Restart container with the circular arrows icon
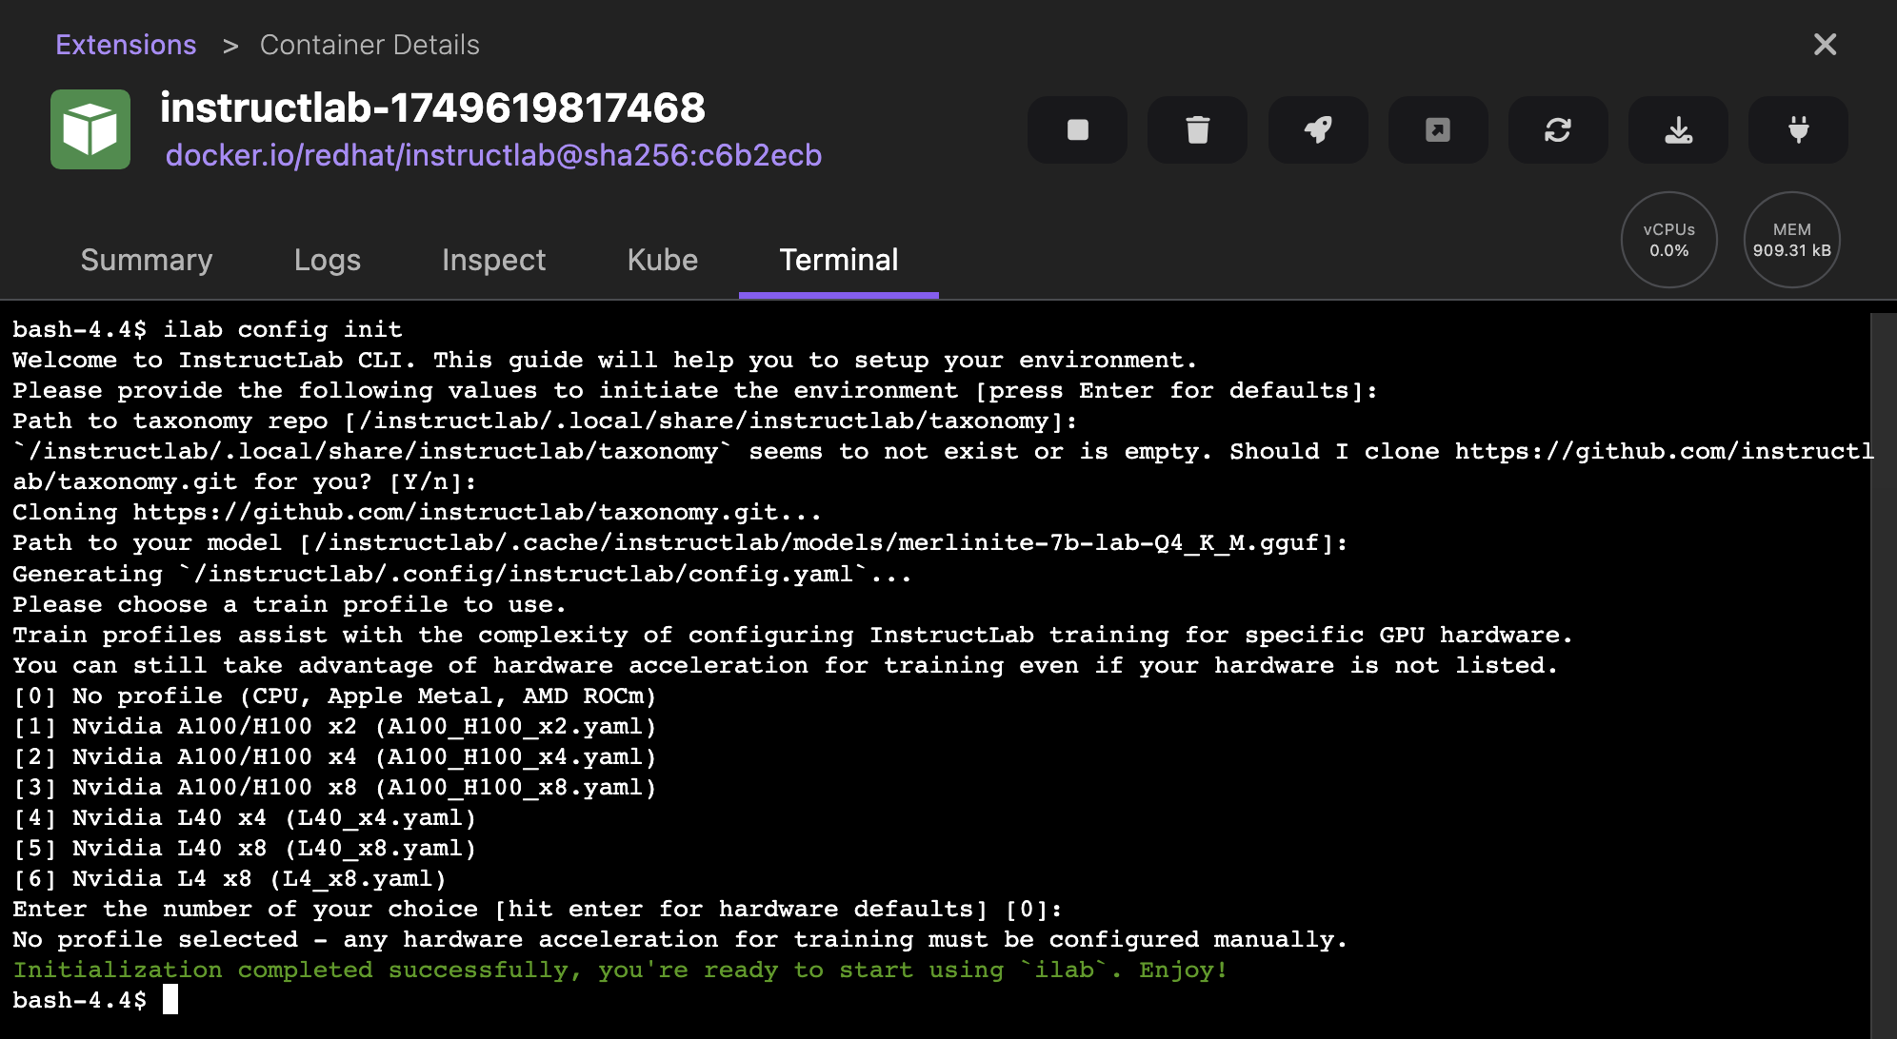This screenshot has width=1897, height=1039. (1558, 129)
